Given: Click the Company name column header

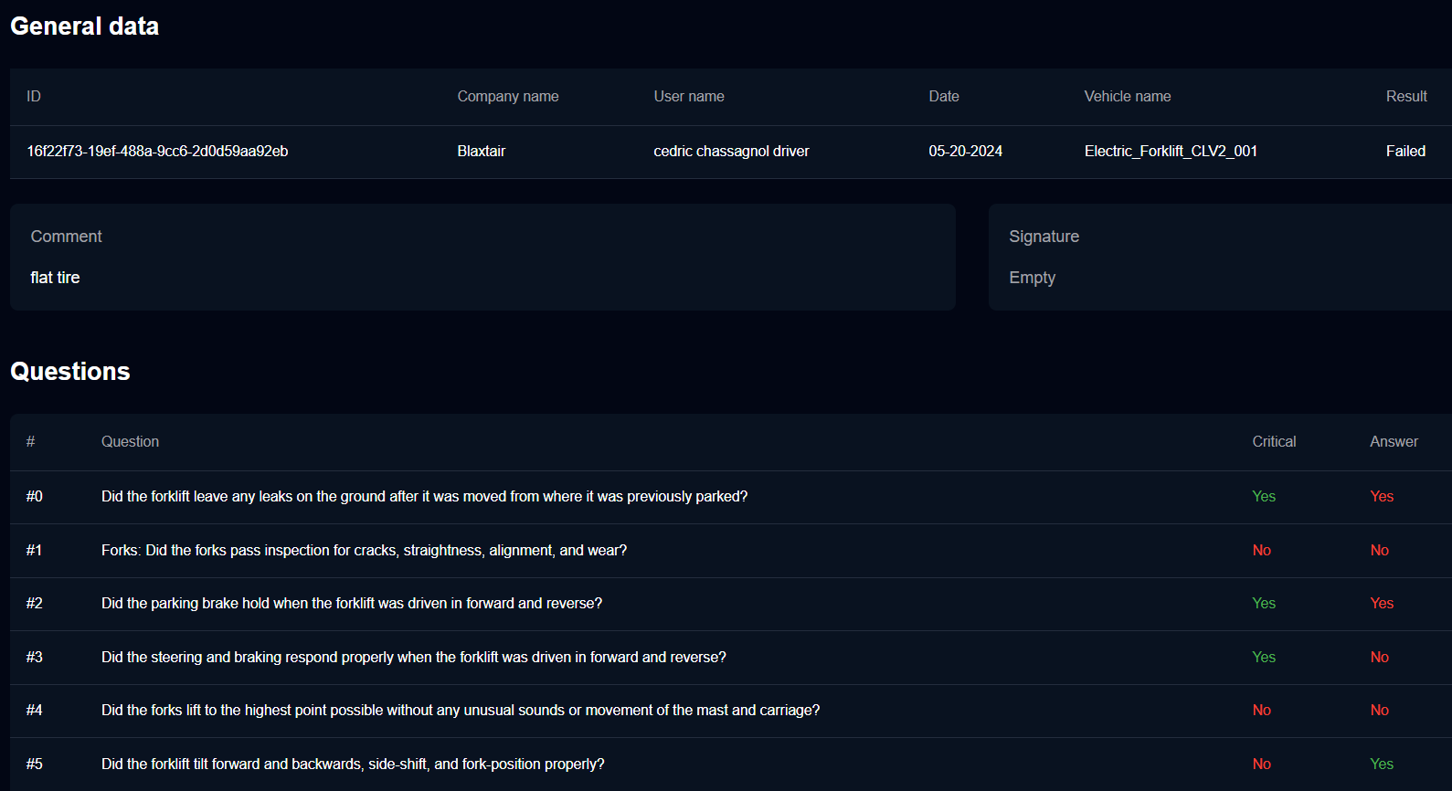Looking at the screenshot, I should tap(507, 97).
